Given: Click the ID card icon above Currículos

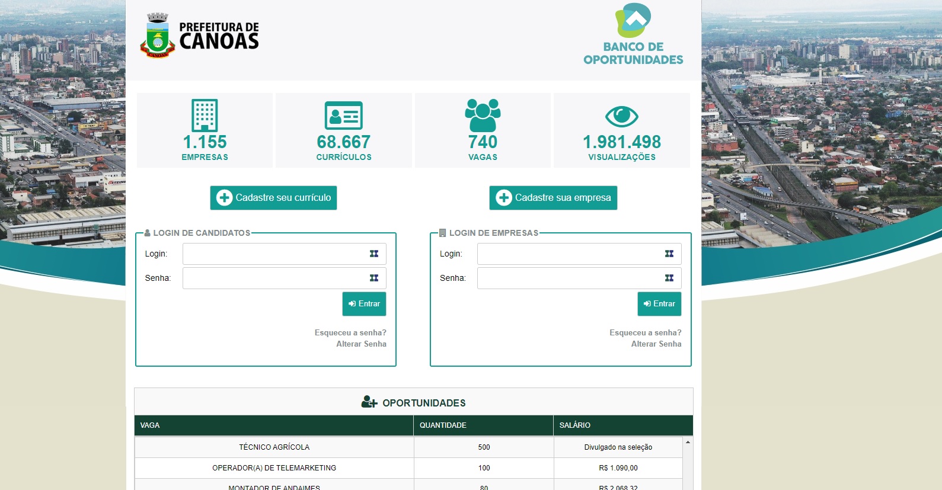Looking at the screenshot, I should point(344,116).
